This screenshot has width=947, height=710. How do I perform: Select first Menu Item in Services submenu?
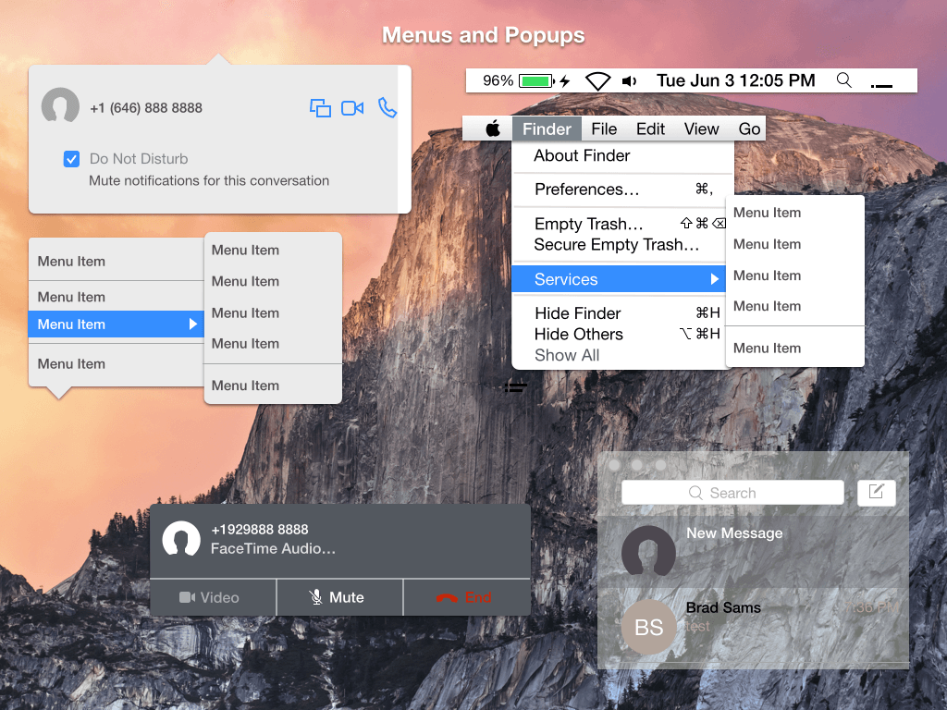794,213
